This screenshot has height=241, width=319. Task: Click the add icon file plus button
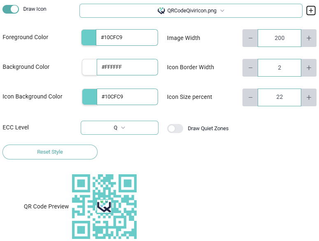tap(311, 11)
